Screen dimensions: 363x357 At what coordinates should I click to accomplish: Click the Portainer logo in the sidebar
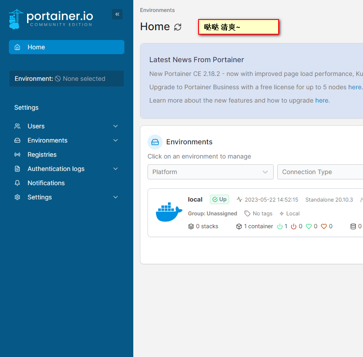(x=51, y=19)
